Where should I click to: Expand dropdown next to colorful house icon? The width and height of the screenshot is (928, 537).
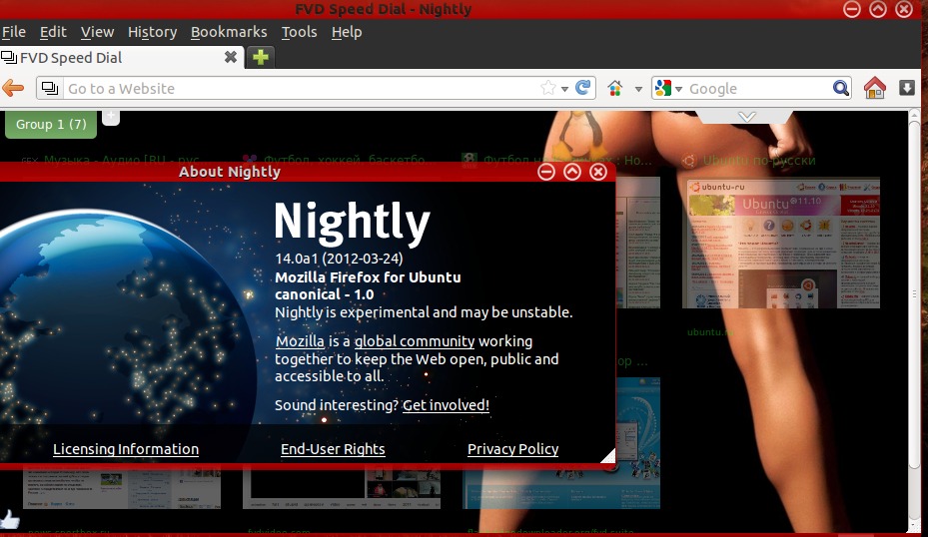point(638,89)
